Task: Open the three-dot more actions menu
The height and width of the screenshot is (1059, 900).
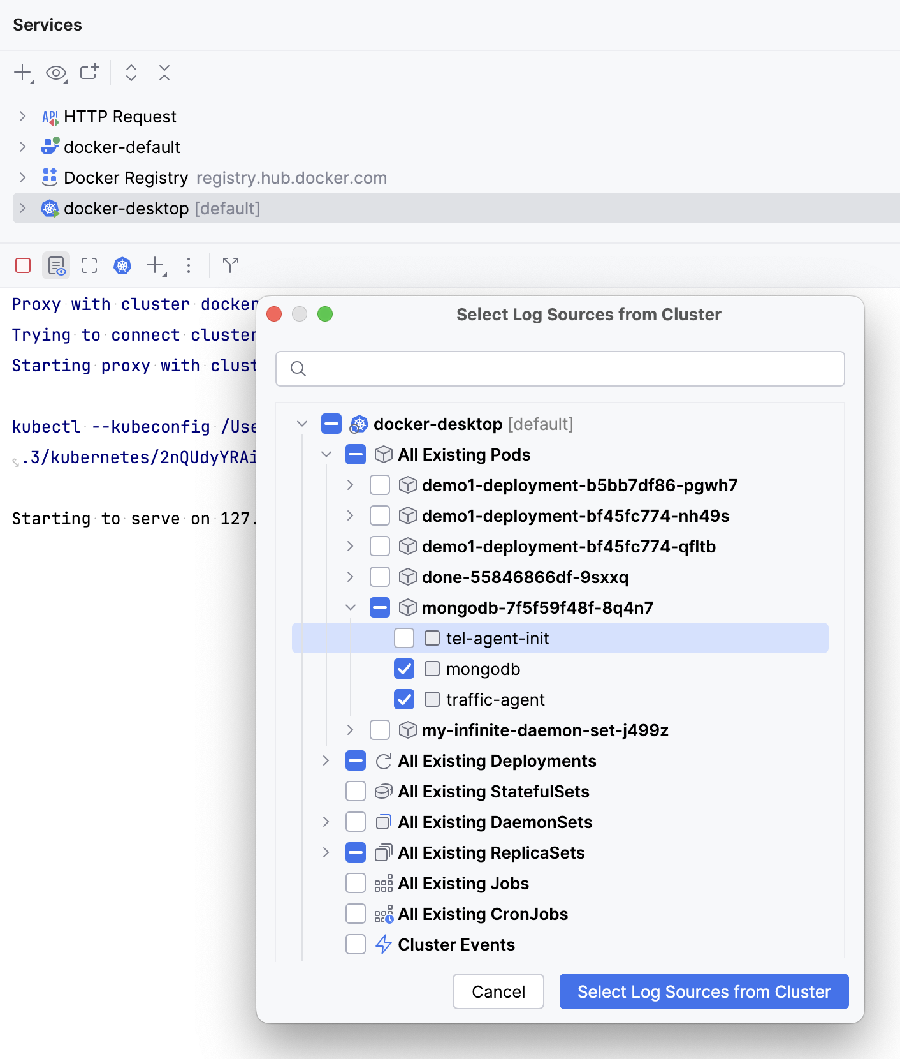Action: click(x=189, y=265)
